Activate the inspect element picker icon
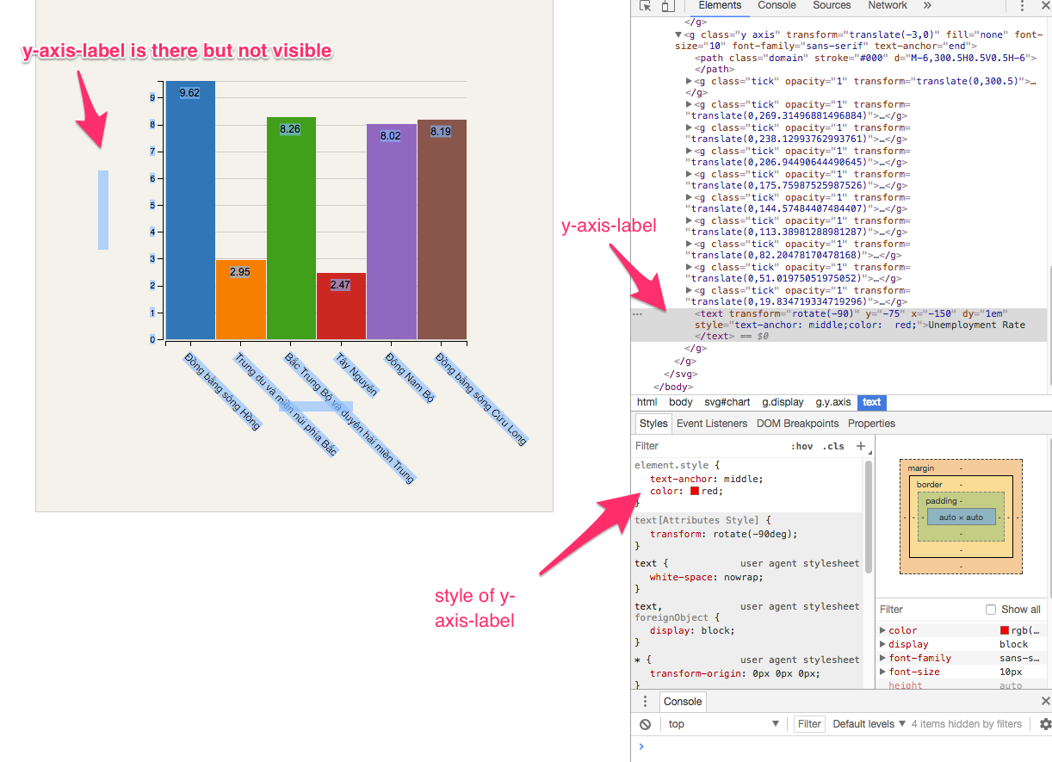Viewport: 1052px width, 762px height. 646,6
